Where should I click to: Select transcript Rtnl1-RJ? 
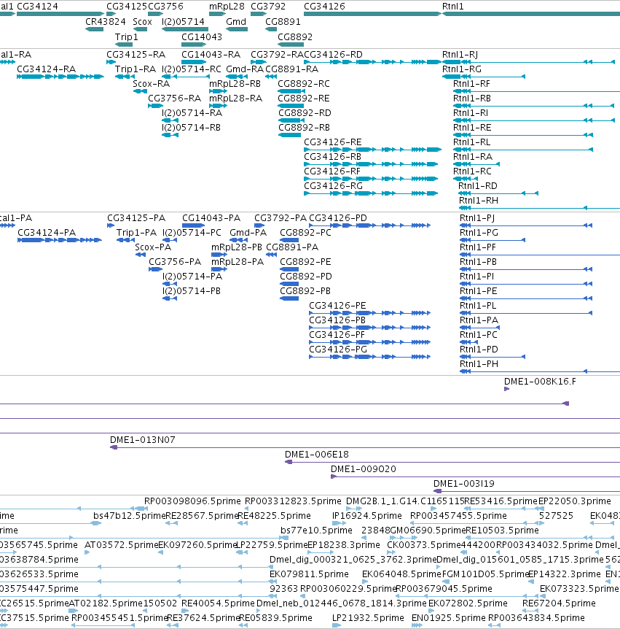[x=460, y=55]
